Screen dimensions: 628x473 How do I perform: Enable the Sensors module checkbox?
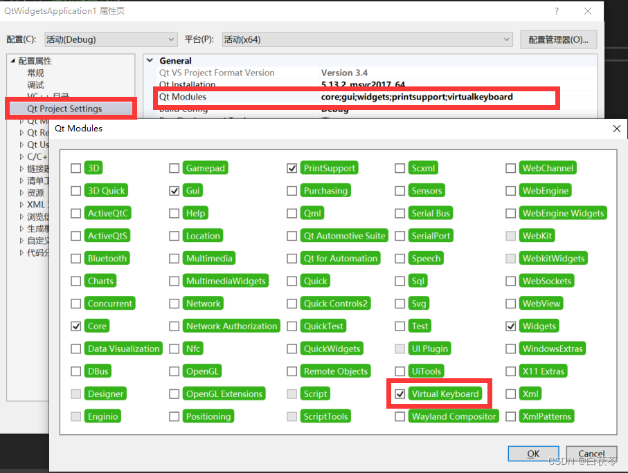click(x=400, y=190)
